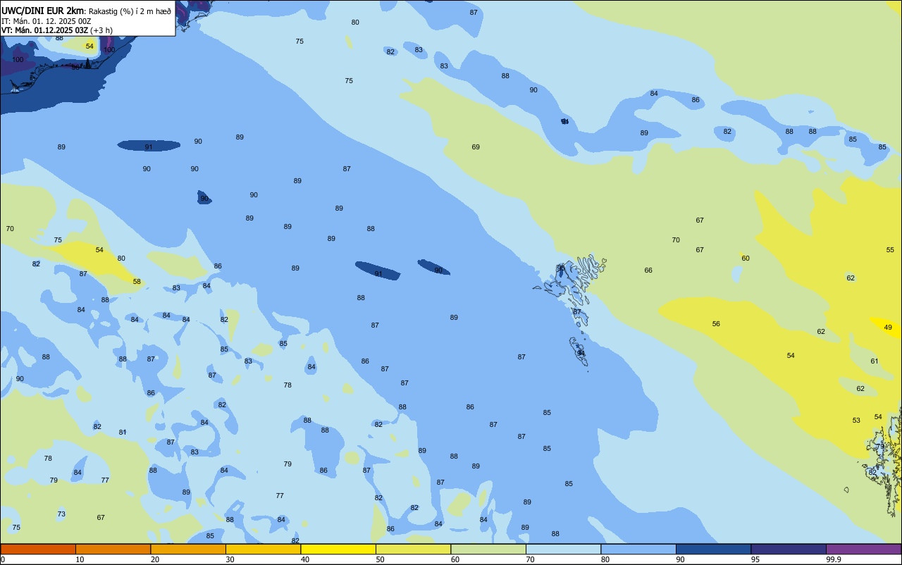Click the medium blue 80–90 legend swatch

(638, 549)
